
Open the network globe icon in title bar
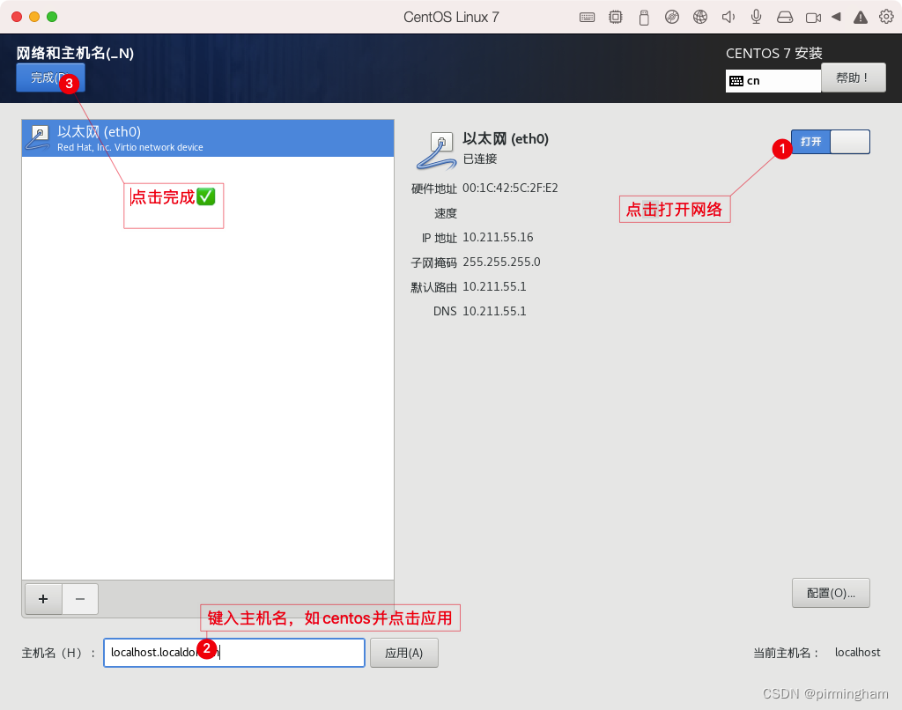(700, 18)
